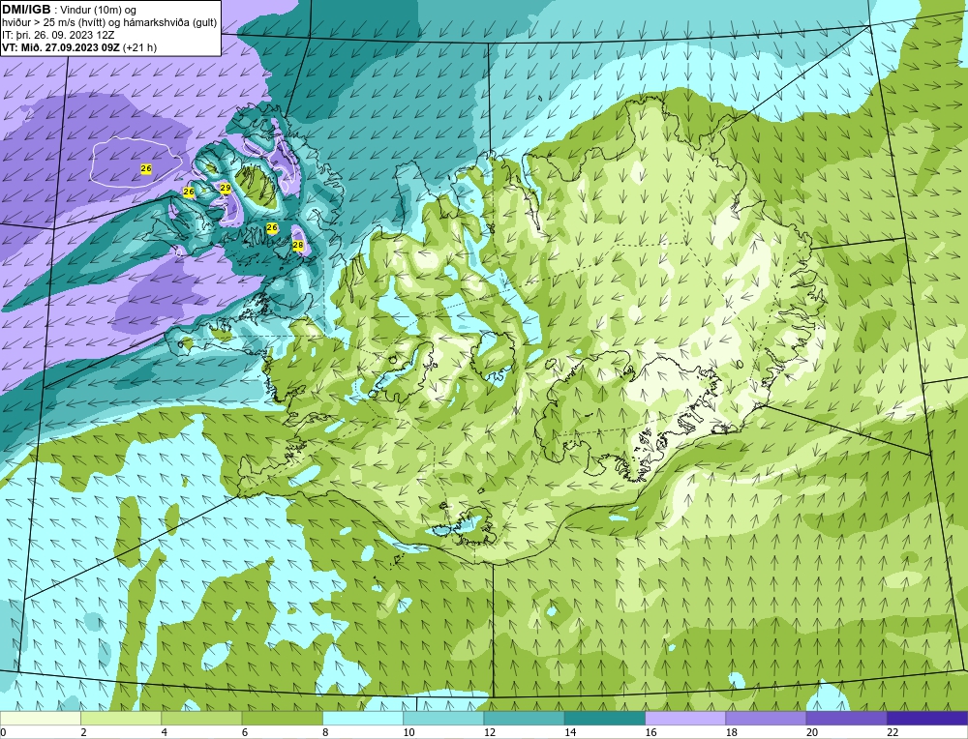Click legend scale value 22
Screen dimensions: 968x739
(x=892, y=732)
